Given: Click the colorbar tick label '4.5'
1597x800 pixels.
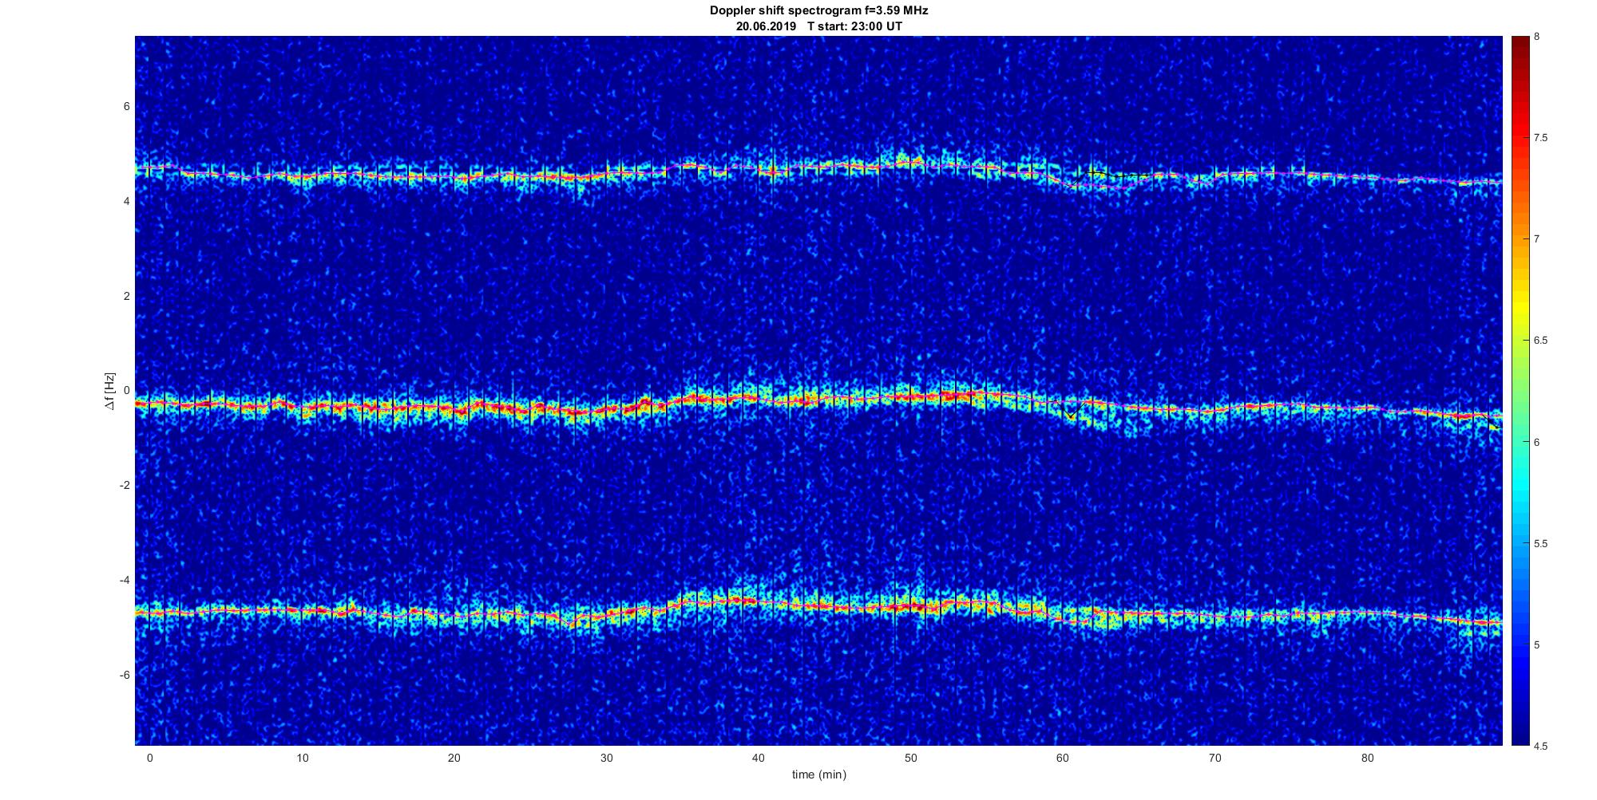Looking at the screenshot, I should click(1541, 746).
